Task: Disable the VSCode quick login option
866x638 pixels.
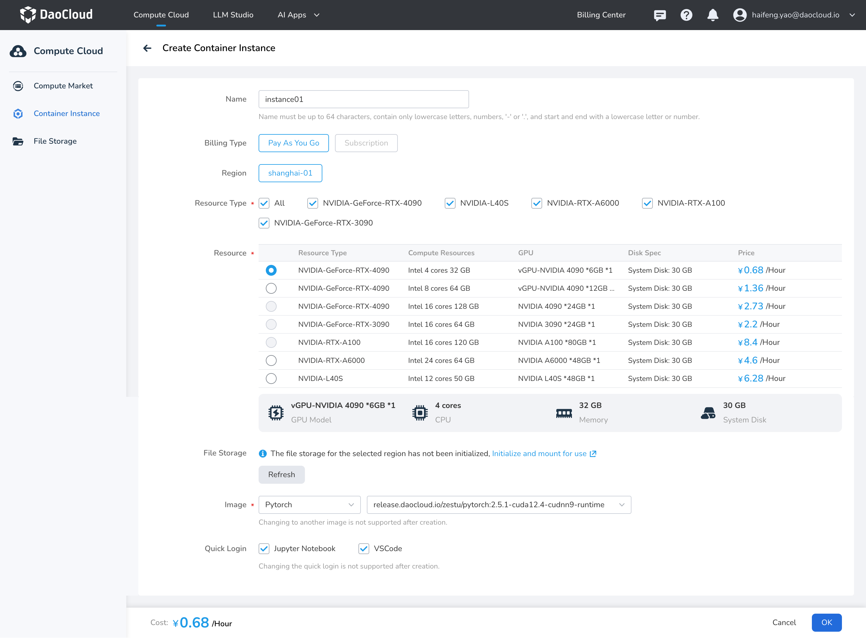Action: [364, 548]
